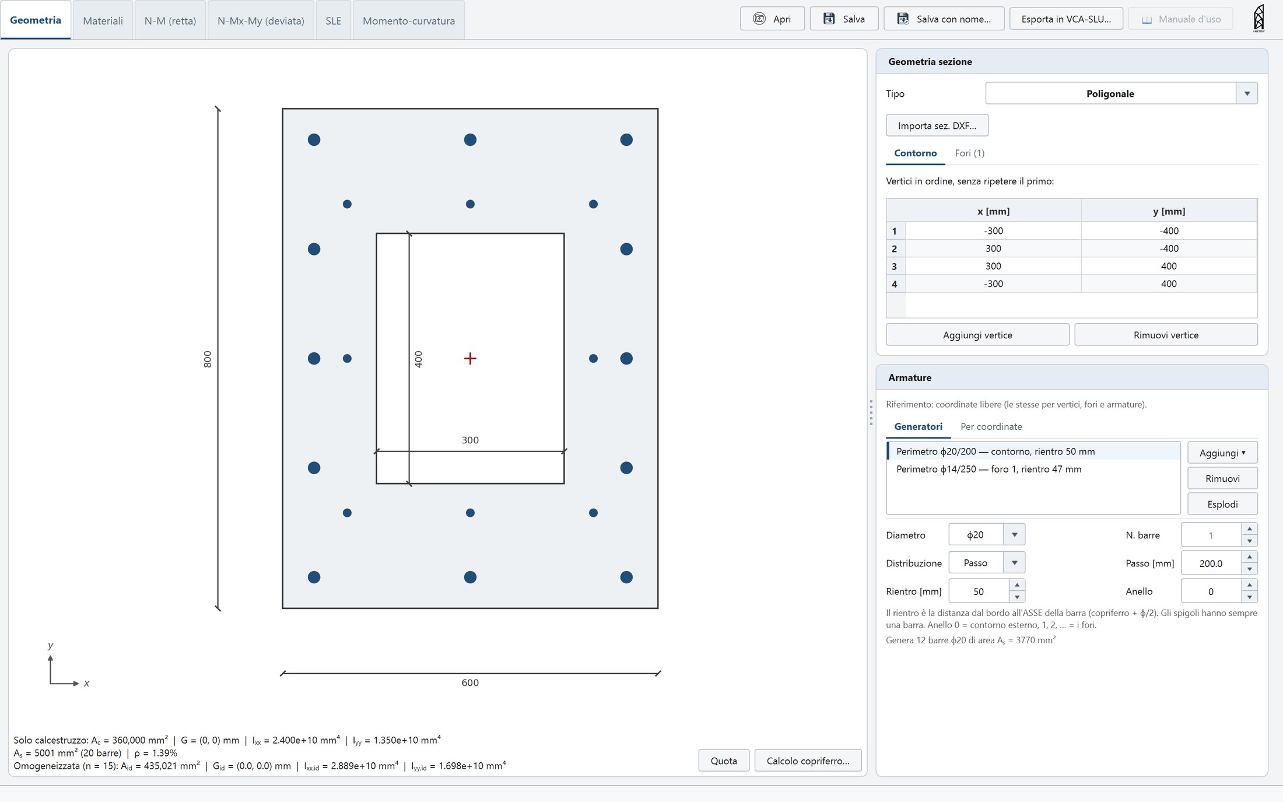Click Aggiungi vertice button
Screen dimensions: 1283x802
(x=977, y=335)
